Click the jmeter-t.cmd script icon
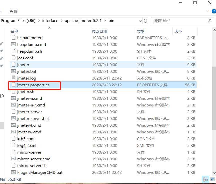 13,125
